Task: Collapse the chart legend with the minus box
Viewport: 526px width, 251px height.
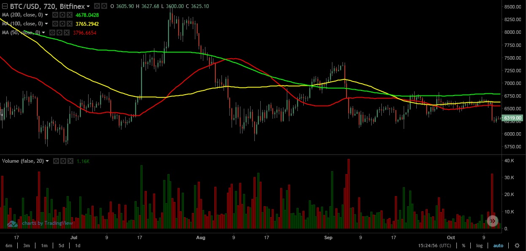Action: click(x=5, y=6)
